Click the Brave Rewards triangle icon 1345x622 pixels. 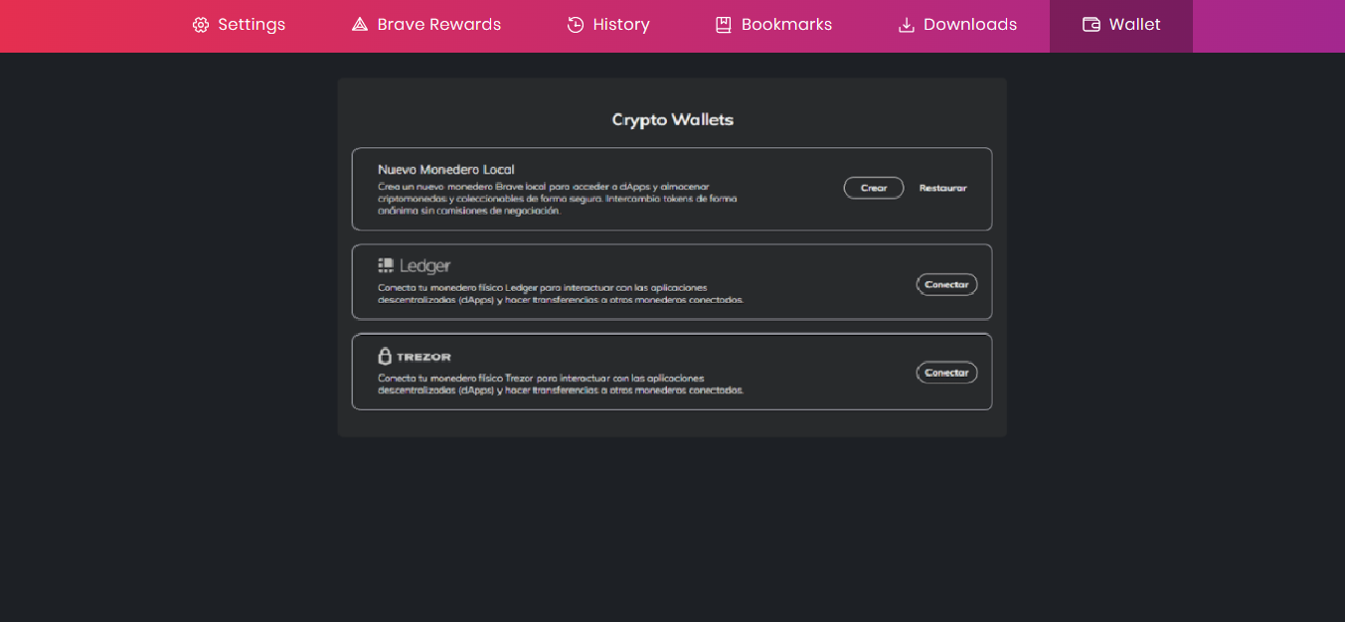360,25
